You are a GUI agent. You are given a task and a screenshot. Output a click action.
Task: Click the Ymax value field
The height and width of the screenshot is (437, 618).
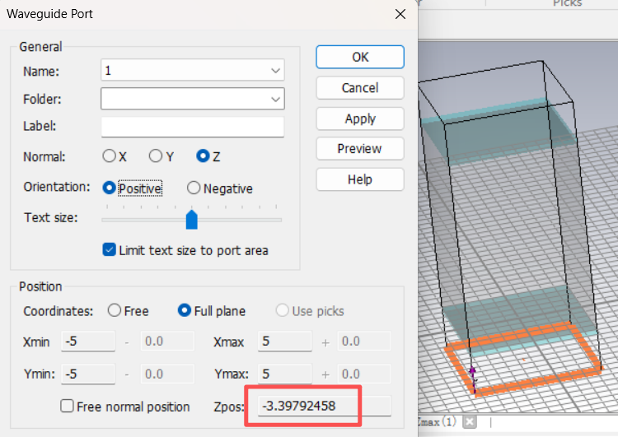285,374
